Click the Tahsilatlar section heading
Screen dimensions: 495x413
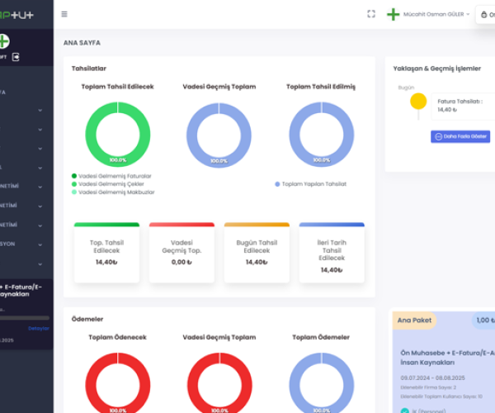(x=89, y=69)
